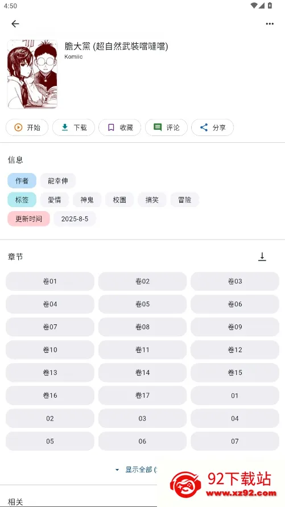Tap the 开始 play button
This screenshot has height=507, width=285.
(27, 127)
